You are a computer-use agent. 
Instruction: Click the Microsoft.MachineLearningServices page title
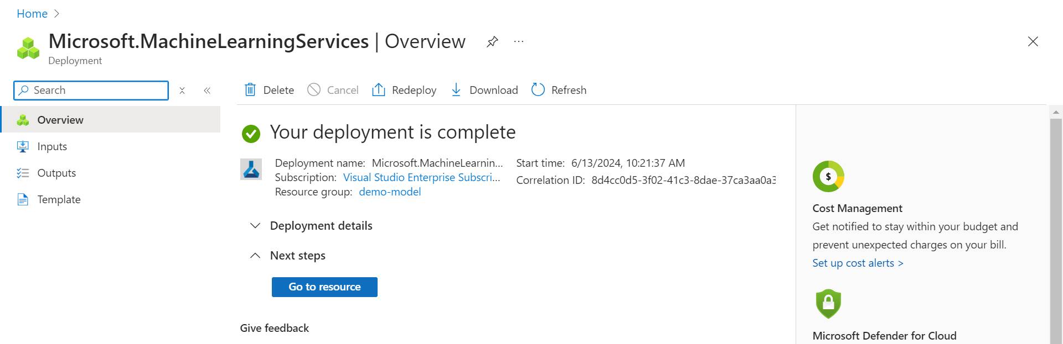[209, 41]
